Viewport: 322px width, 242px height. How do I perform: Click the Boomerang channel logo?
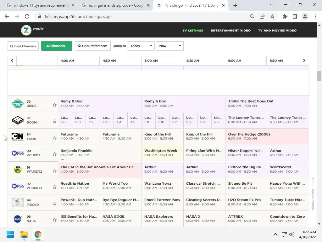coord(18,120)
